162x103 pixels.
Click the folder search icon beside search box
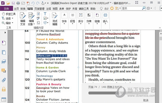(x=117, y=8)
